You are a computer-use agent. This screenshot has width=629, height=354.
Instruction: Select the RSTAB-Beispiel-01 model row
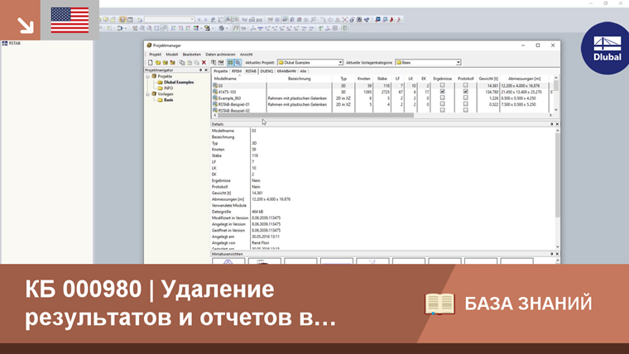380,104
